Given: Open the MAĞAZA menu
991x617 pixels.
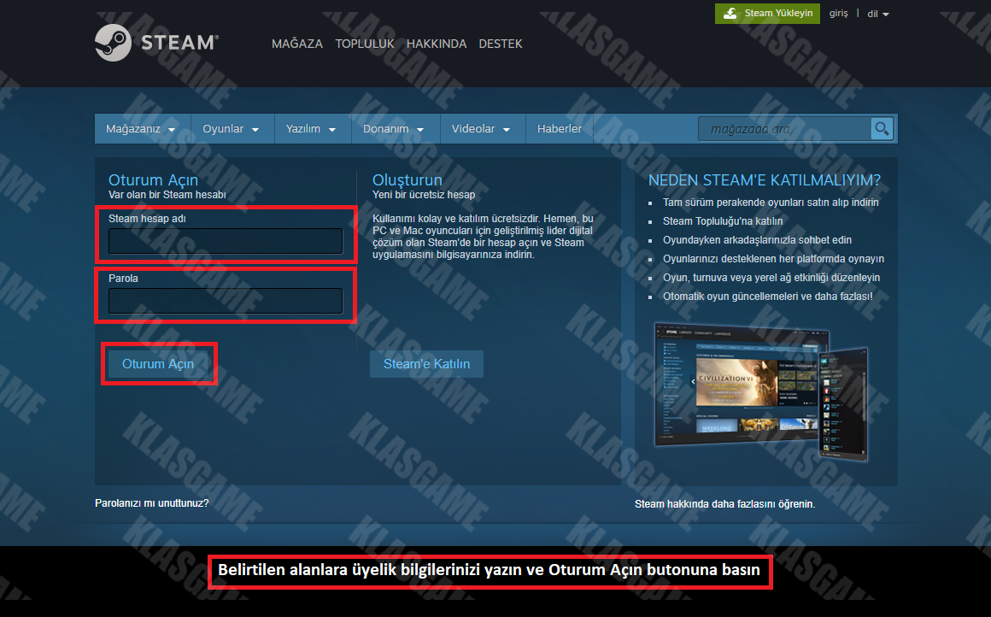Looking at the screenshot, I should coord(297,44).
